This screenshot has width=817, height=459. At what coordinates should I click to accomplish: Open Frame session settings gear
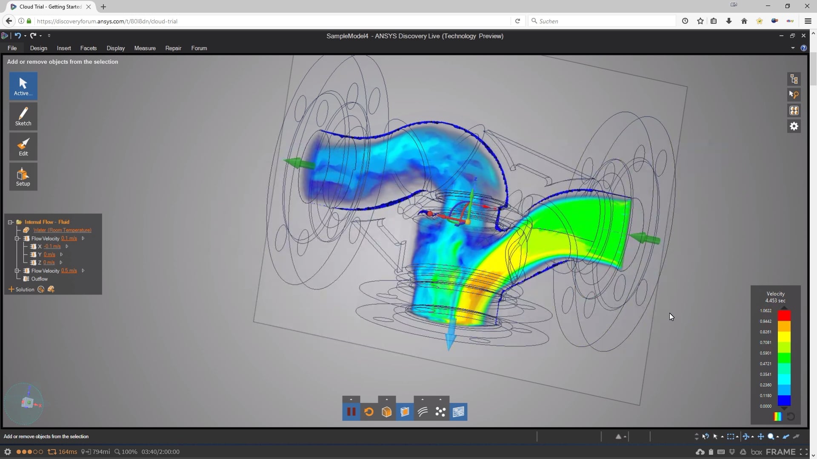[x=7, y=452]
